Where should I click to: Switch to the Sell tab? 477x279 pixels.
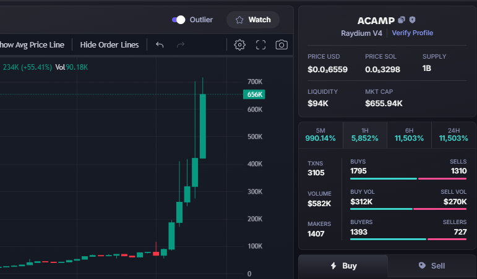coord(432,266)
